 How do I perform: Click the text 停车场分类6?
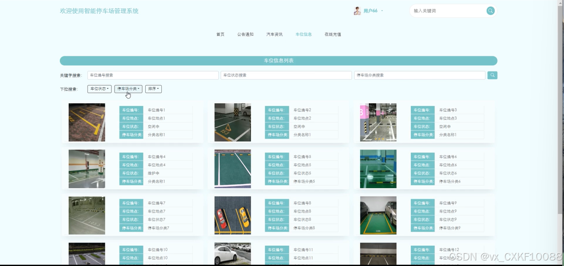pos(450,181)
